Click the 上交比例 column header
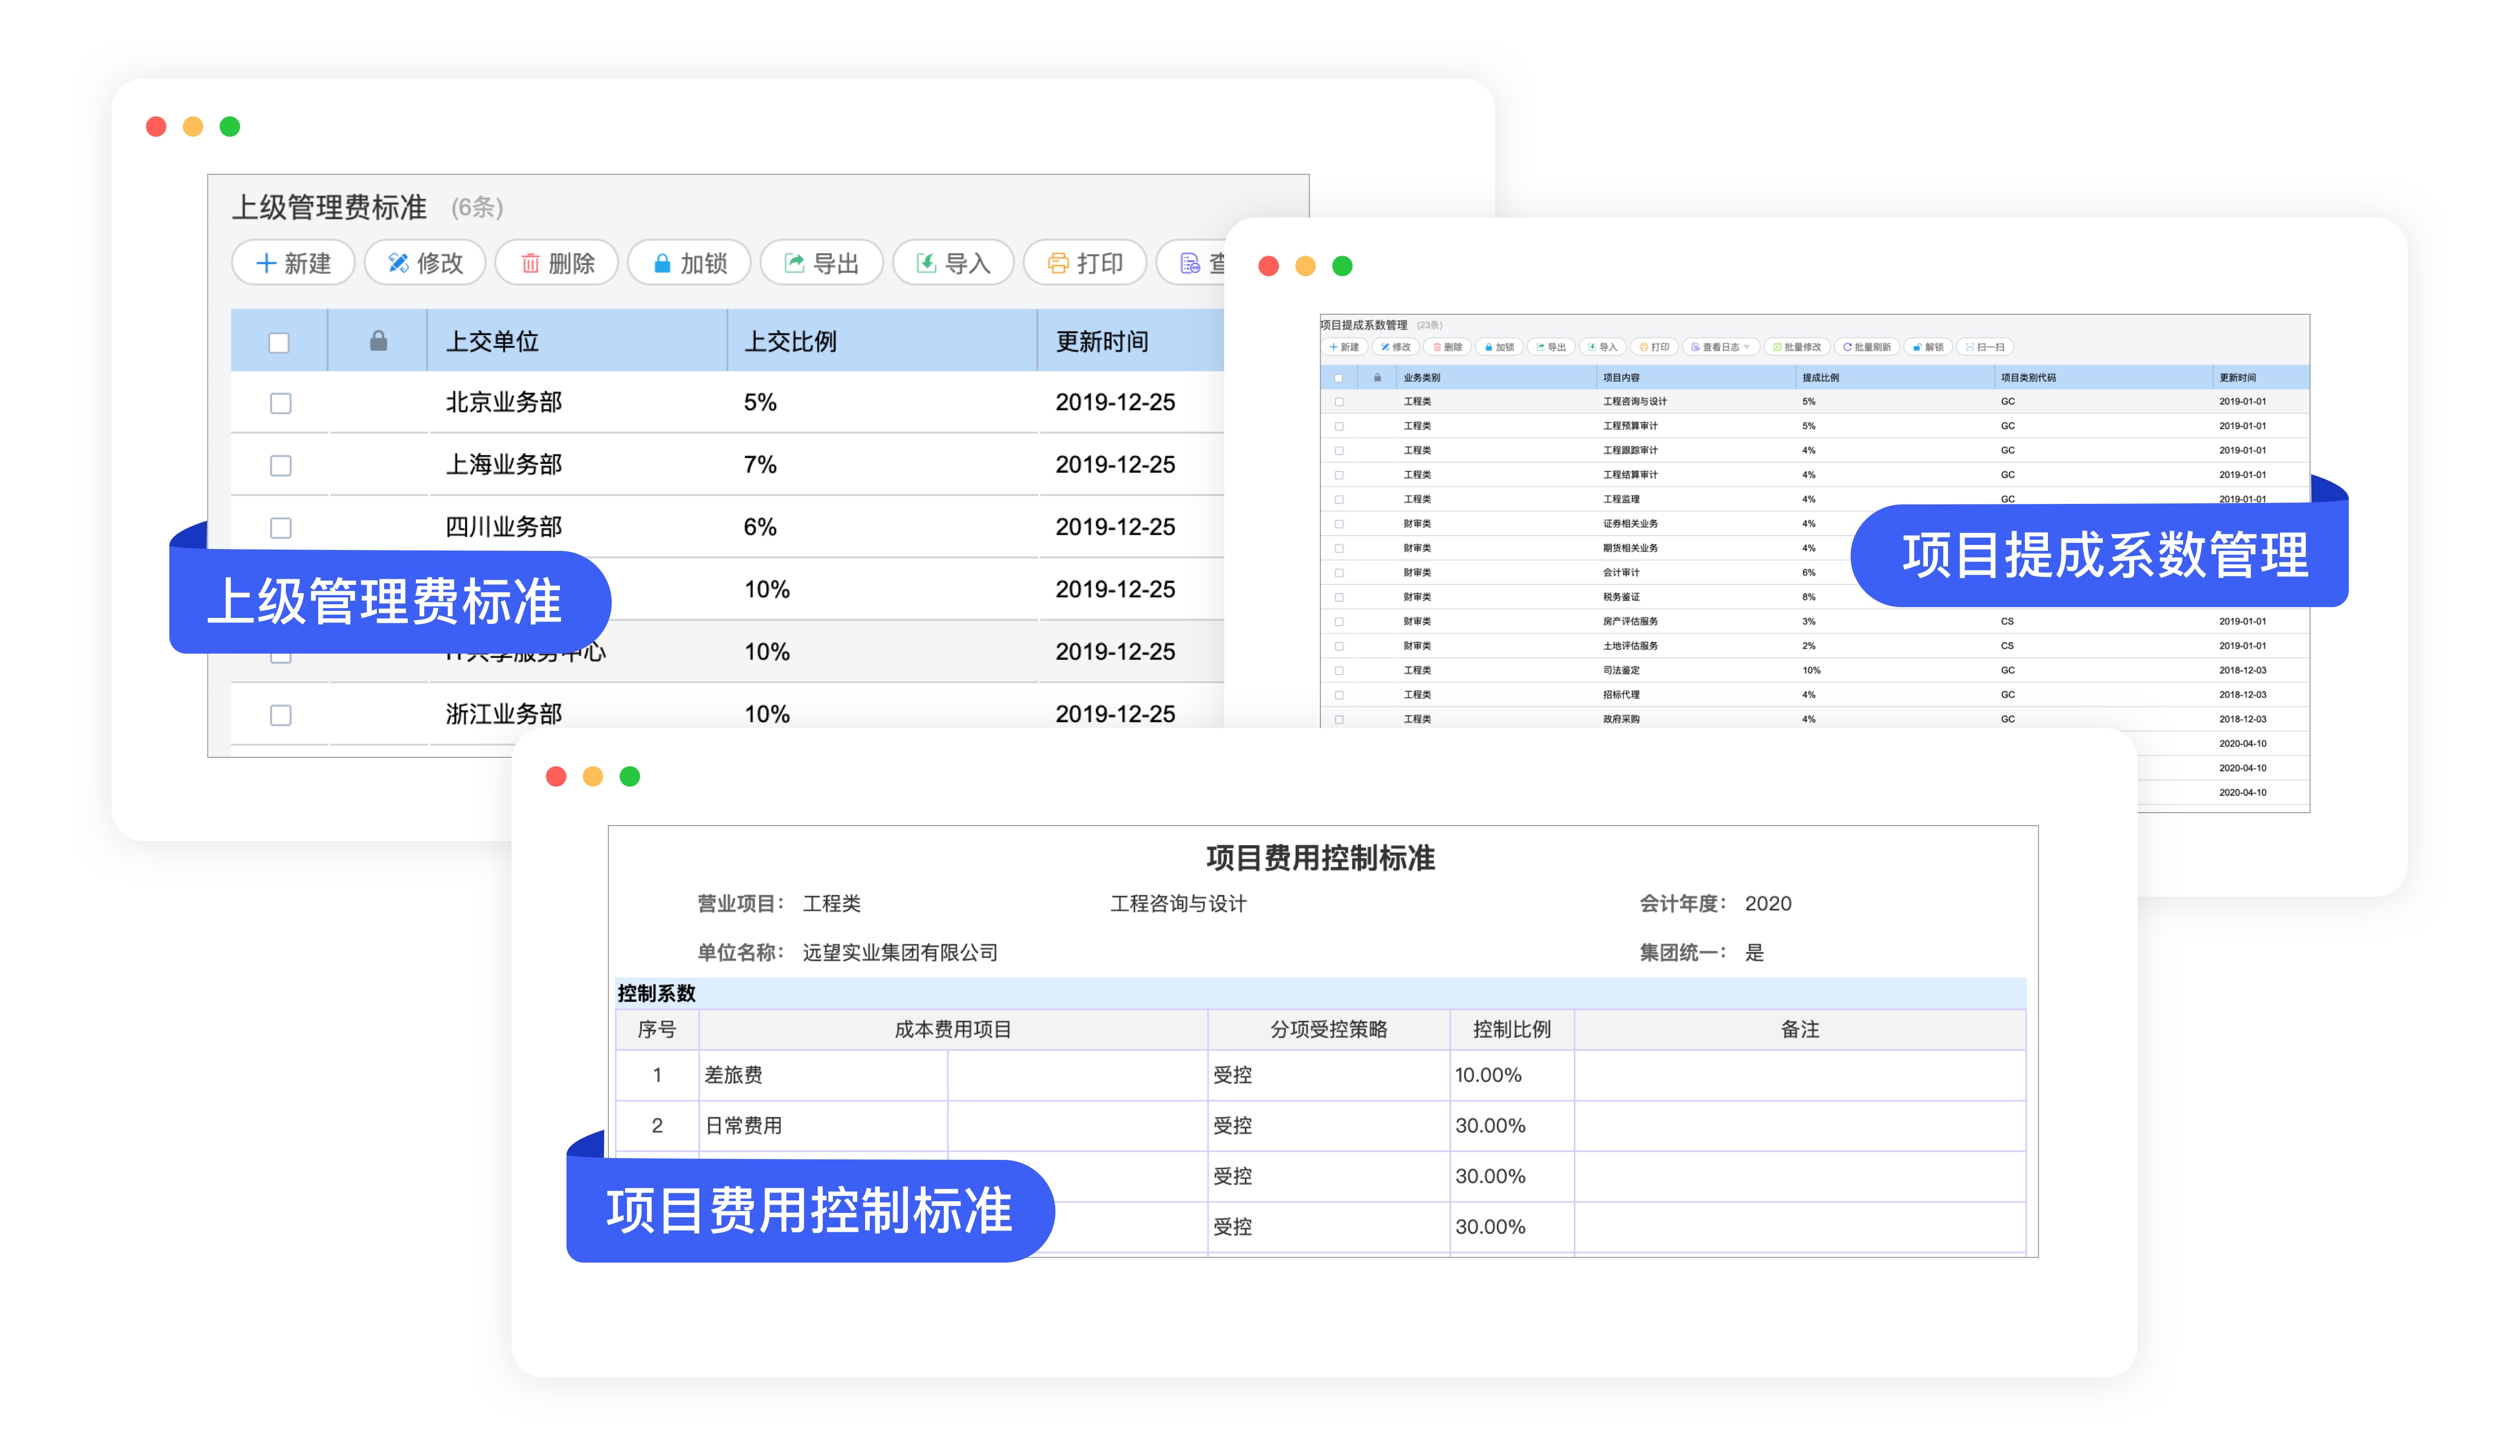The height and width of the screenshot is (1456, 2520). coord(882,342)
